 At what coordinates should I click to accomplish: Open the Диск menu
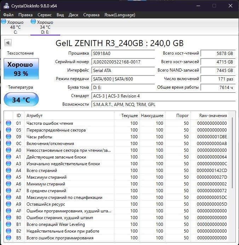73,15
